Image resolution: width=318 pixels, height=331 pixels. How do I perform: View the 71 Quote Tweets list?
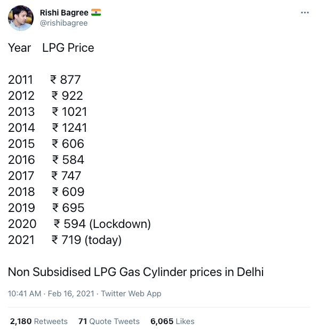tap(109, 321)
